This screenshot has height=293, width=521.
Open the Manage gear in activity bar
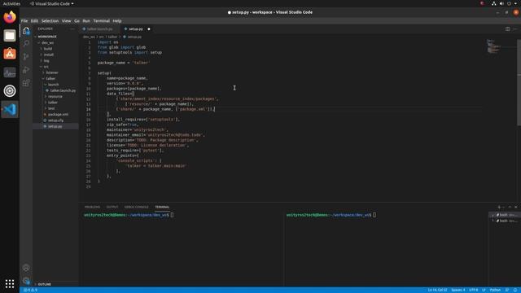click(26, 281)
